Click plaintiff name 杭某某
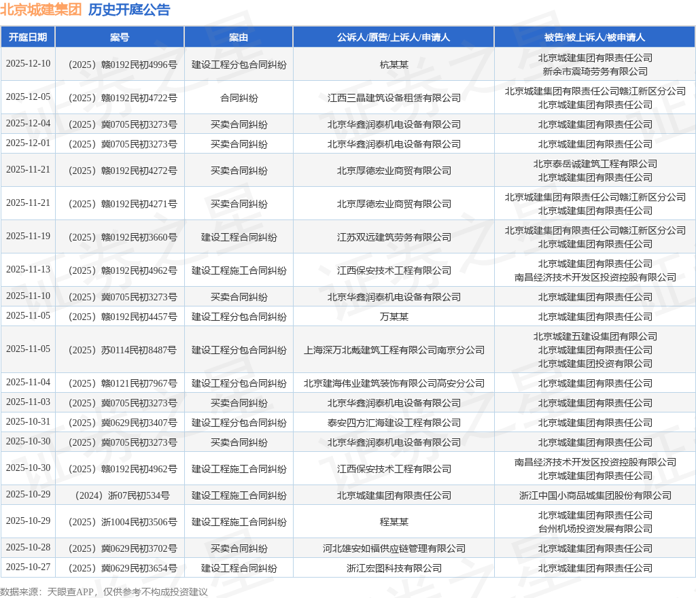This screenshot has height=598, width=696. [394, 65]
